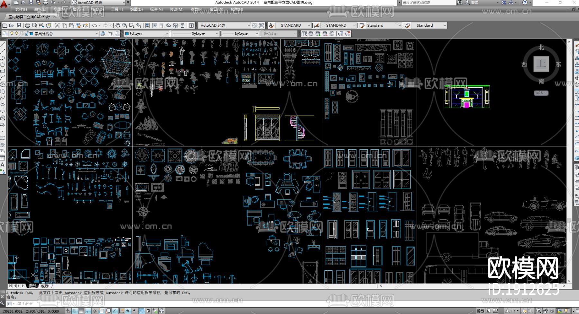Open Layer Properties Manager icon
The width and height of the screenshot is (579, 314).
click(5, 34)
